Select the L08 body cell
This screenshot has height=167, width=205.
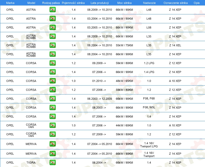[x=149, y=27]
